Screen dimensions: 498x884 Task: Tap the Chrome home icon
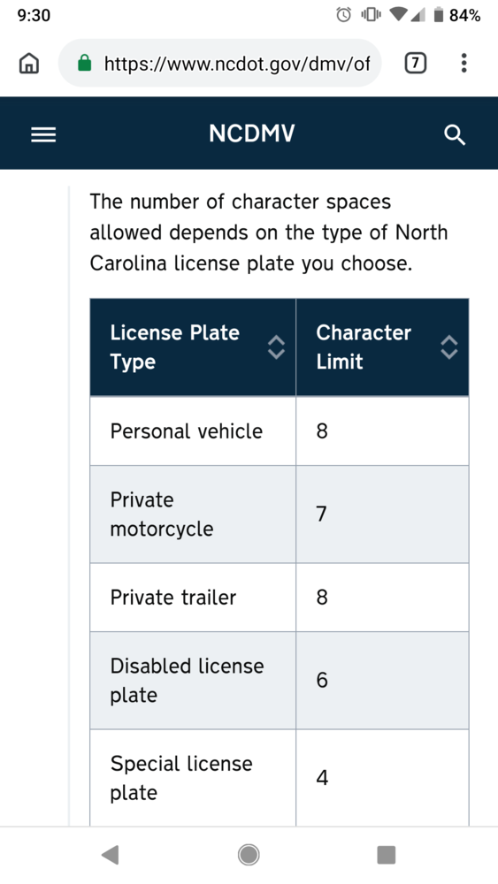29,63
